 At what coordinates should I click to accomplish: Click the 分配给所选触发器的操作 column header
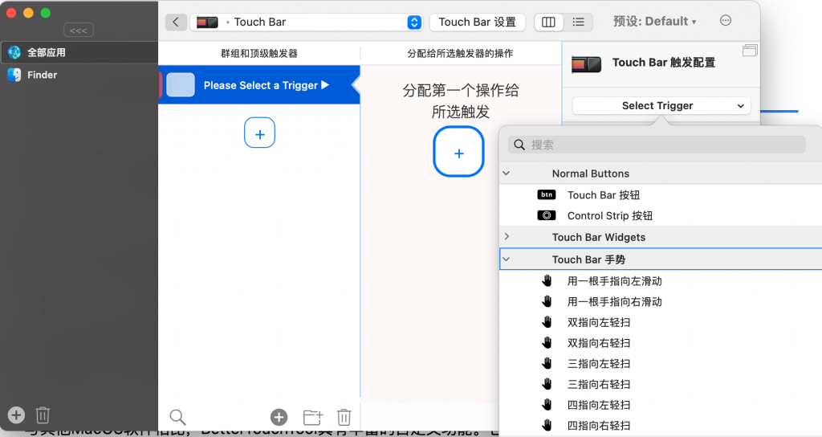[460, 54]
